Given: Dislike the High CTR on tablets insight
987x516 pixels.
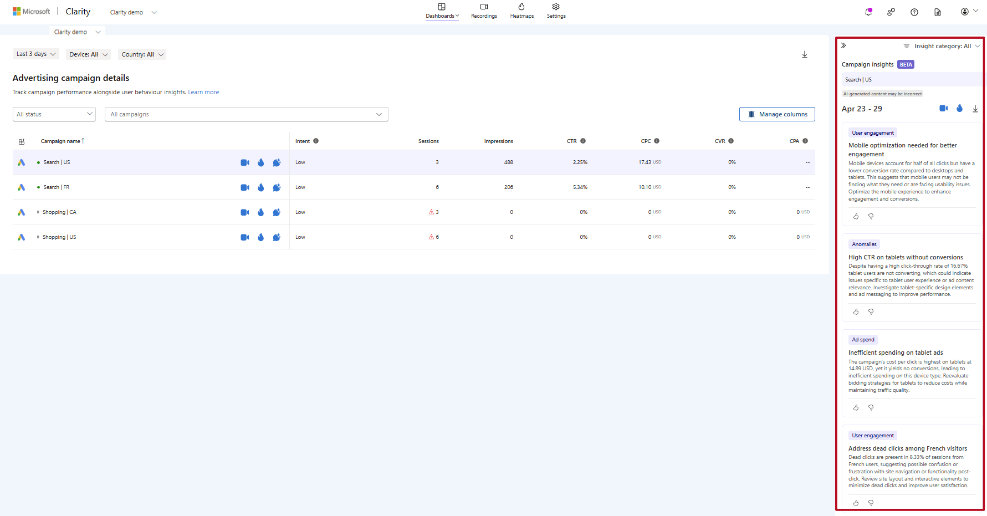Looking at the screenshot, I should (871, 311).
